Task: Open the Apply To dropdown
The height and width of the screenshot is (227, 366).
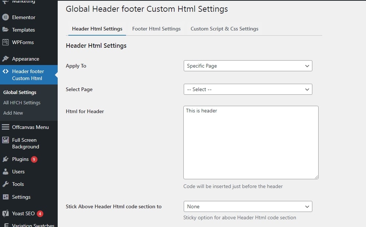Action: [x=248, y=66]
